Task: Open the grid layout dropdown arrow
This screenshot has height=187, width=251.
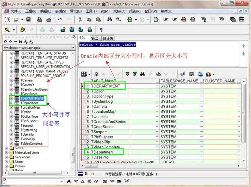Action: pyautogui.click(x=89, y=74)
